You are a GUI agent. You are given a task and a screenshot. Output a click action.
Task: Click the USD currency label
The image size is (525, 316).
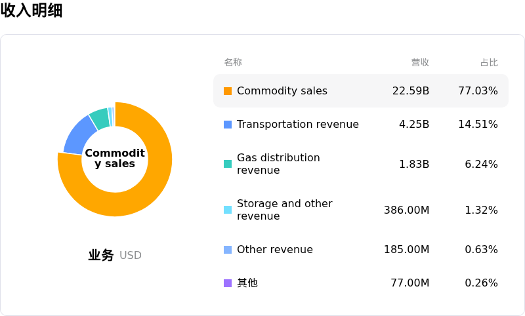[x=131, y=256]
